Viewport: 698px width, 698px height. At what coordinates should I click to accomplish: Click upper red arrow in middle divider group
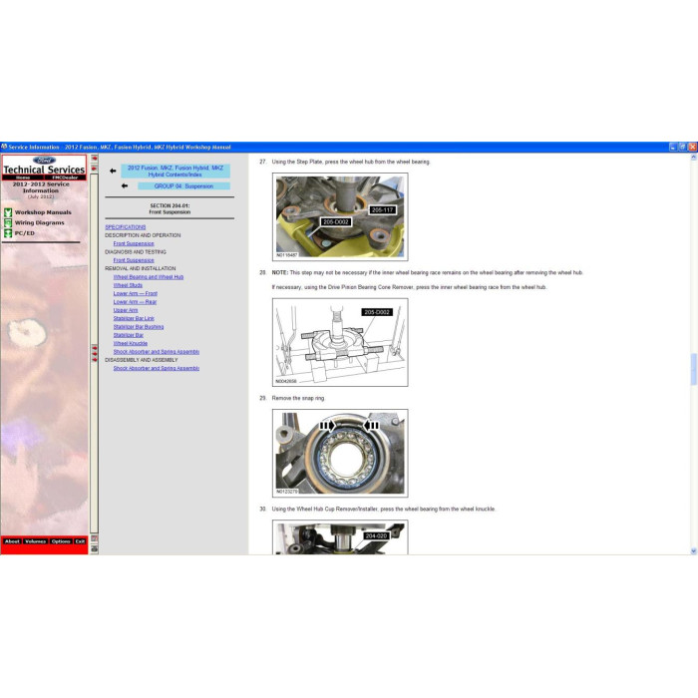[95, 348]
